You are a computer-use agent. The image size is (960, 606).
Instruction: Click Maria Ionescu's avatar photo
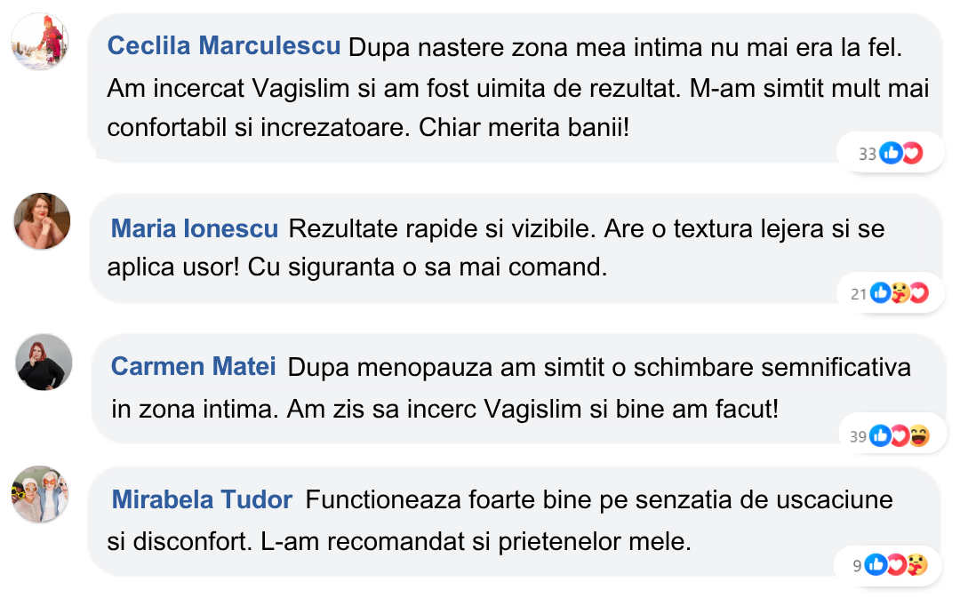coord(42,221)
